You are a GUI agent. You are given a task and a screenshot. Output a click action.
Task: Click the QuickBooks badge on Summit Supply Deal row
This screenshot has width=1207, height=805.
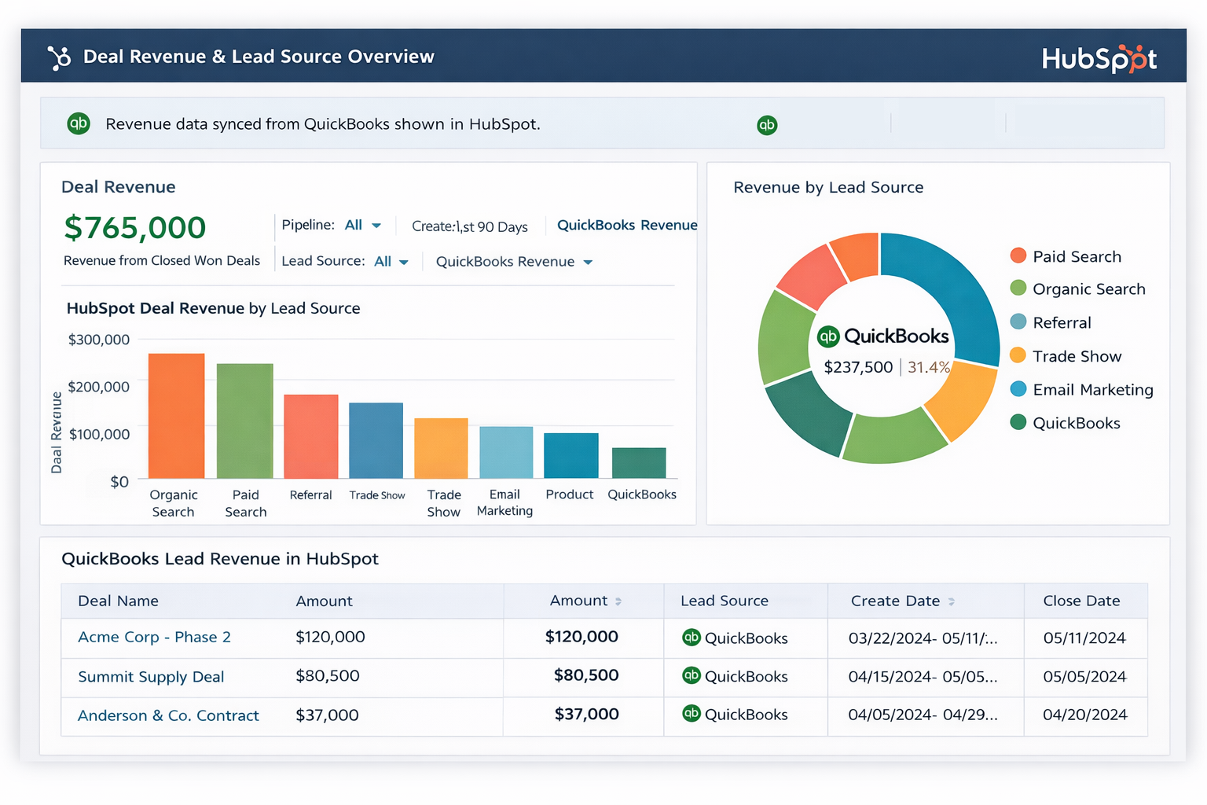coord(692,676)
